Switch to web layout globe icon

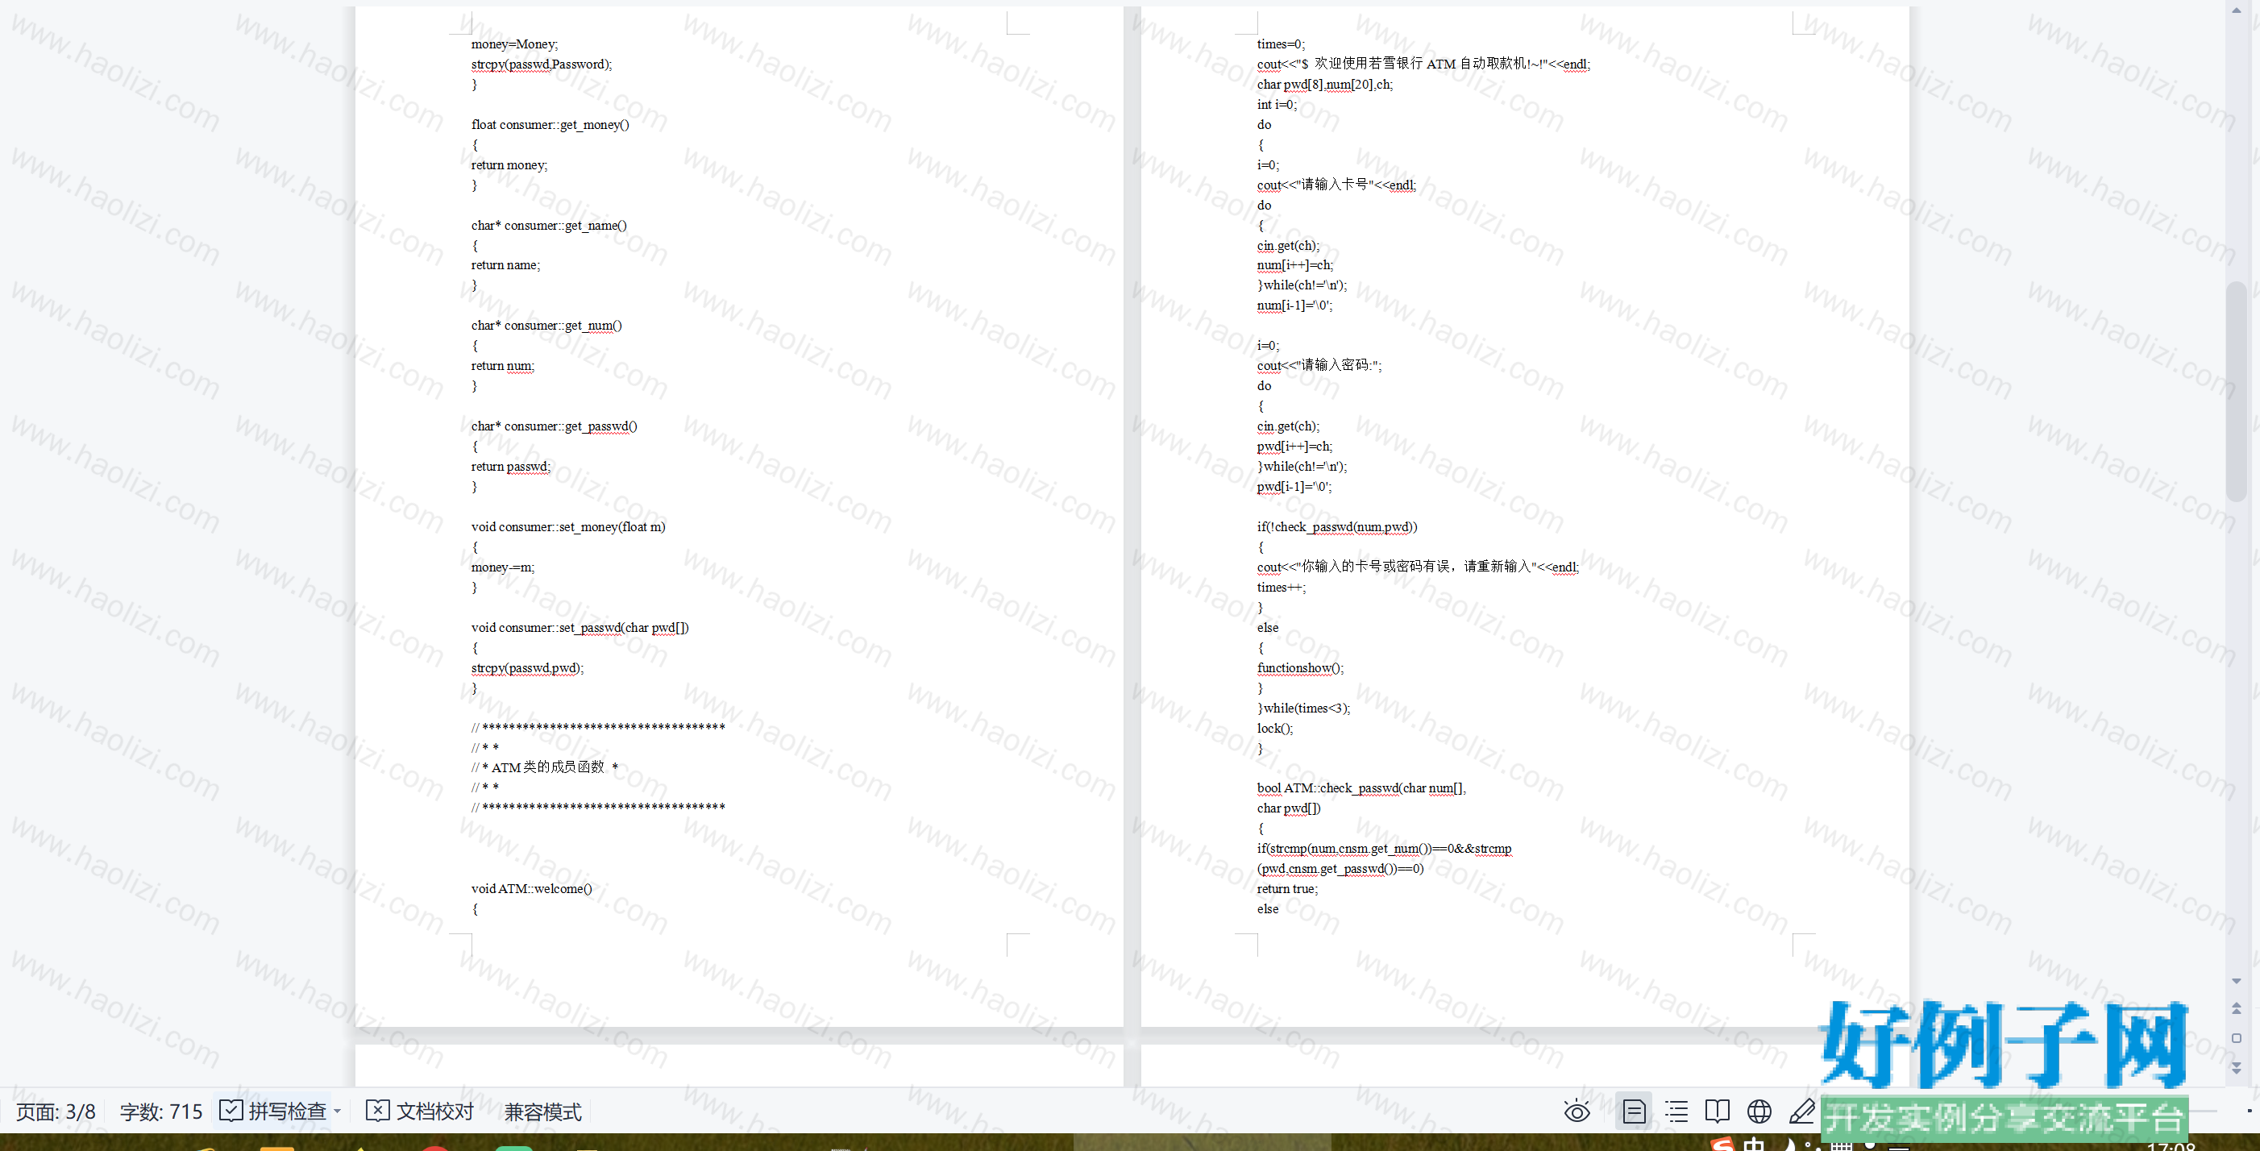tap(1759, 1112)
